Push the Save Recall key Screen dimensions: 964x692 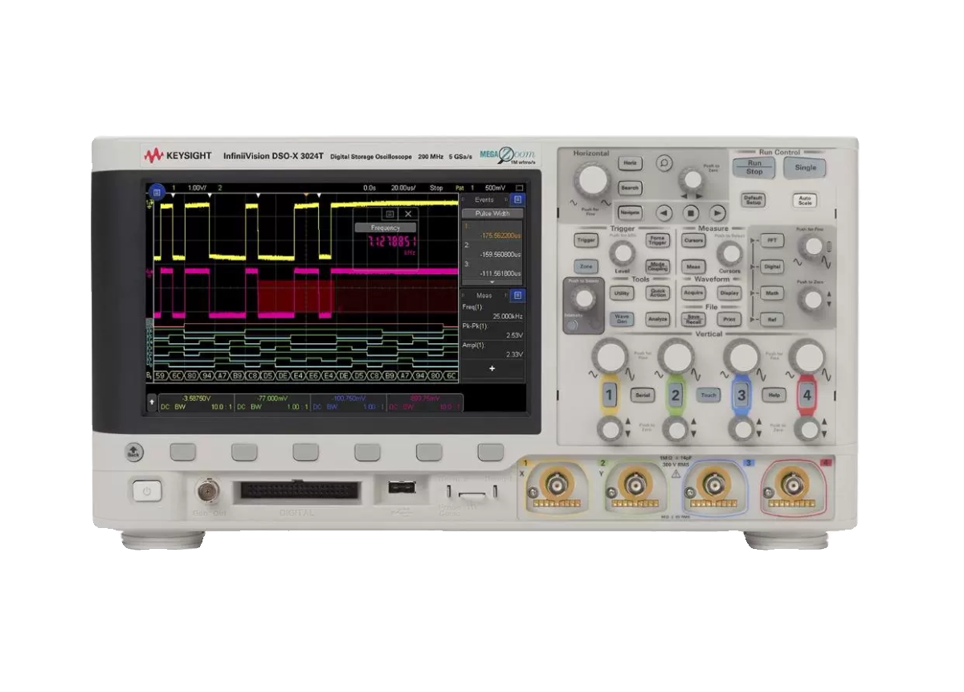[693, 319]
